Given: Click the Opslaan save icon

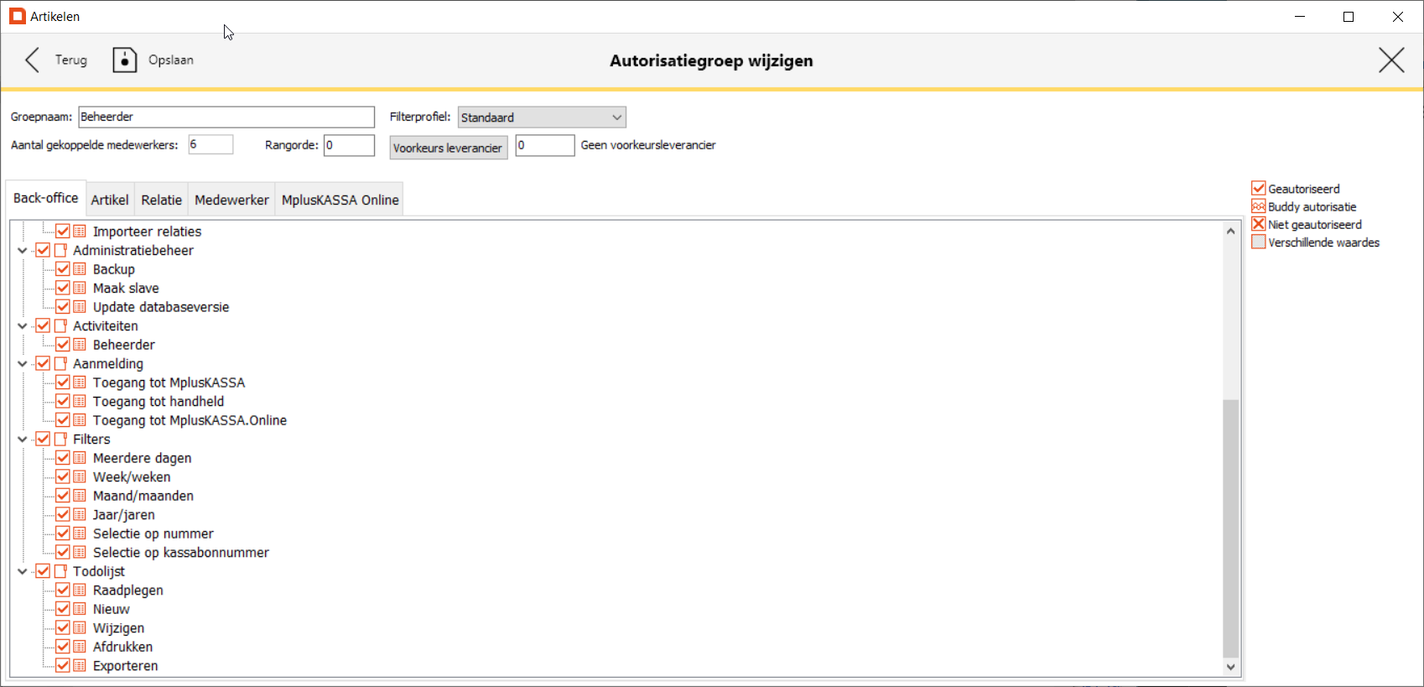Looking at the screenshot, I should (x=125, y=60).
